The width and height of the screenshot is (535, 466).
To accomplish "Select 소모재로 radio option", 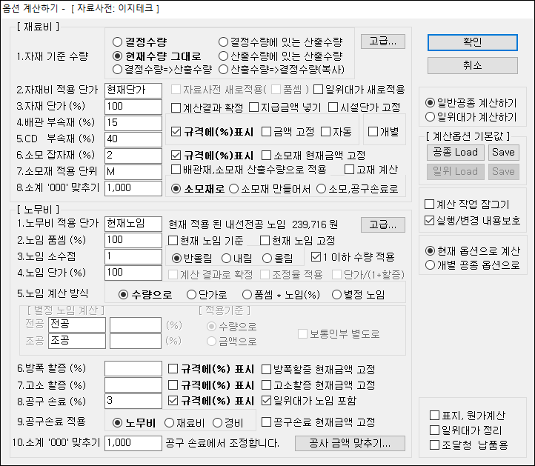I will (198, 189).
